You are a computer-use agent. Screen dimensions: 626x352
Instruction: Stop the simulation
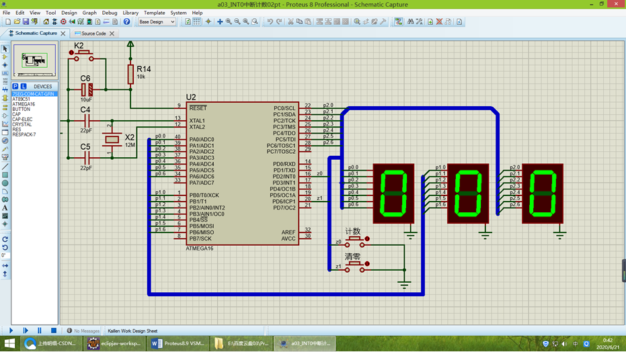[54, 331]
